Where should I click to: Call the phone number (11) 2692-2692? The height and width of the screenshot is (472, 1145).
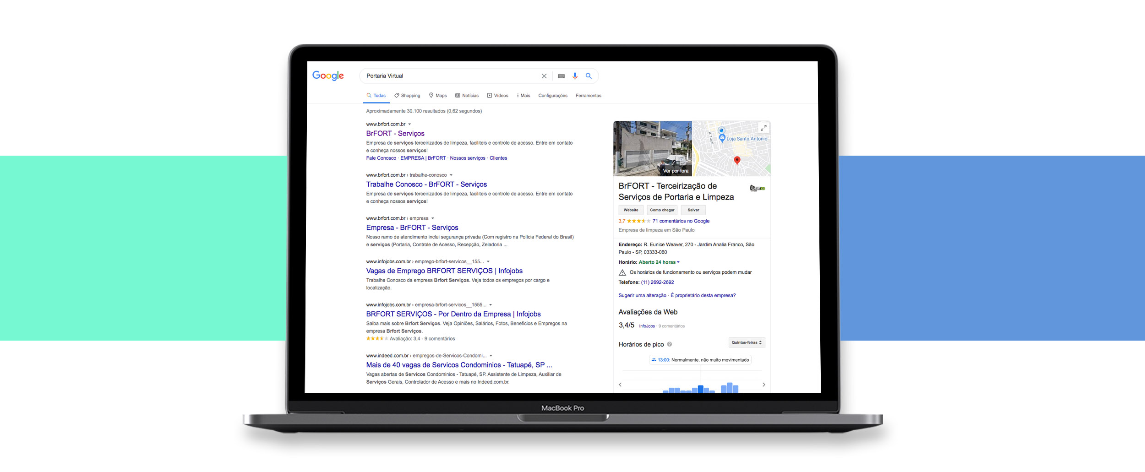pos(657,282)
